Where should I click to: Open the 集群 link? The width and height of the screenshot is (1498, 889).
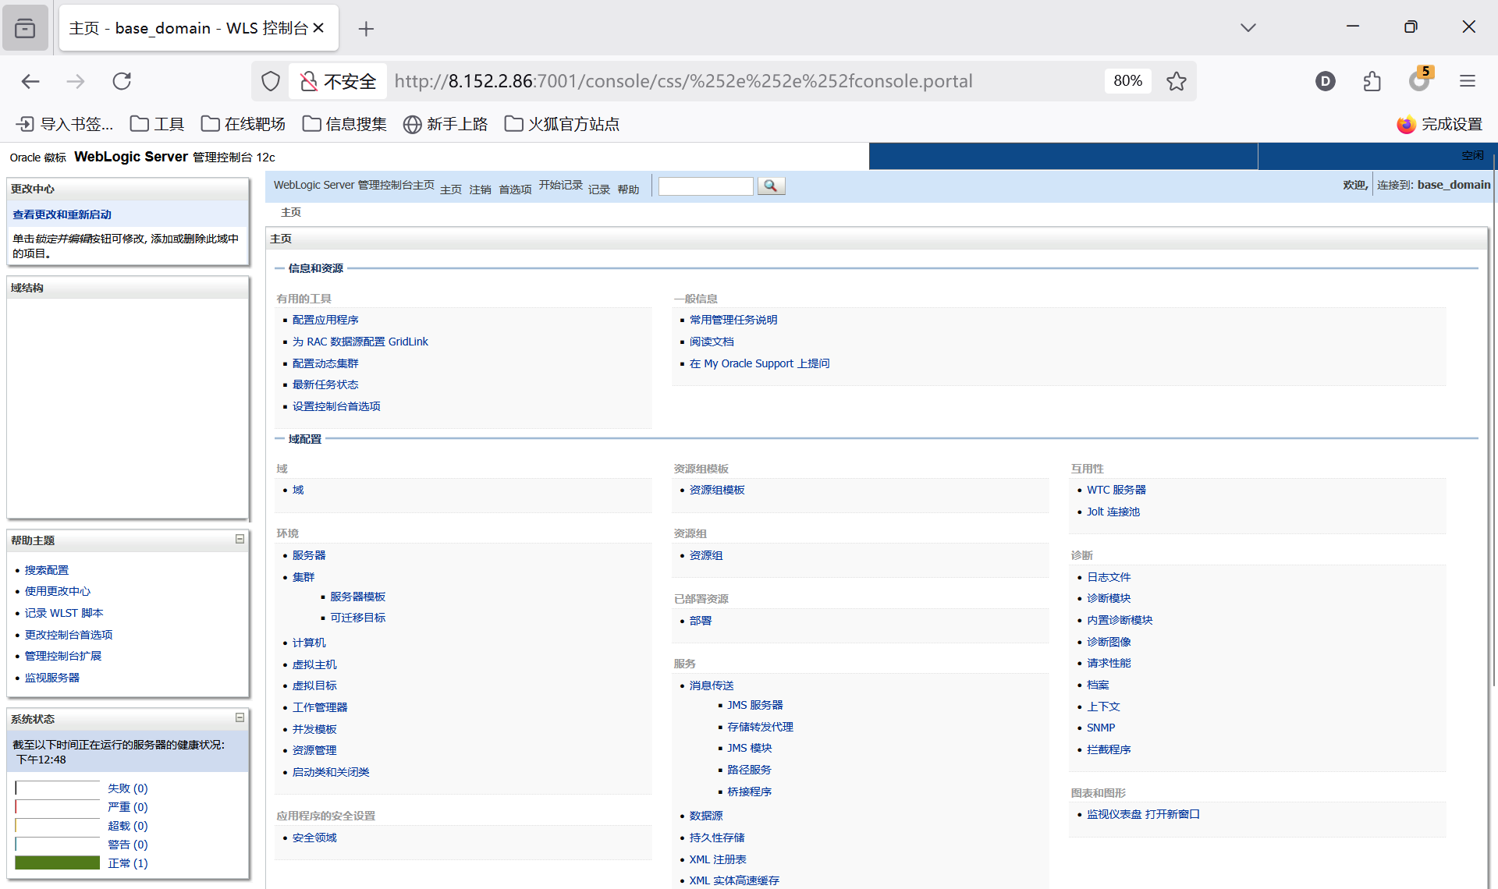304,577
